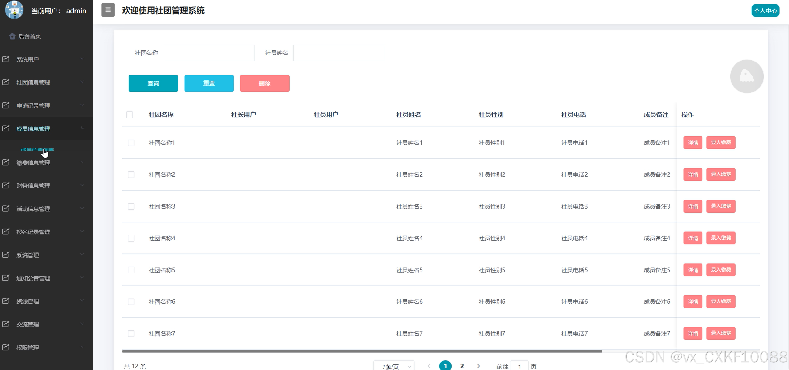Check the row for 社团名称1

tap(131, 143)
